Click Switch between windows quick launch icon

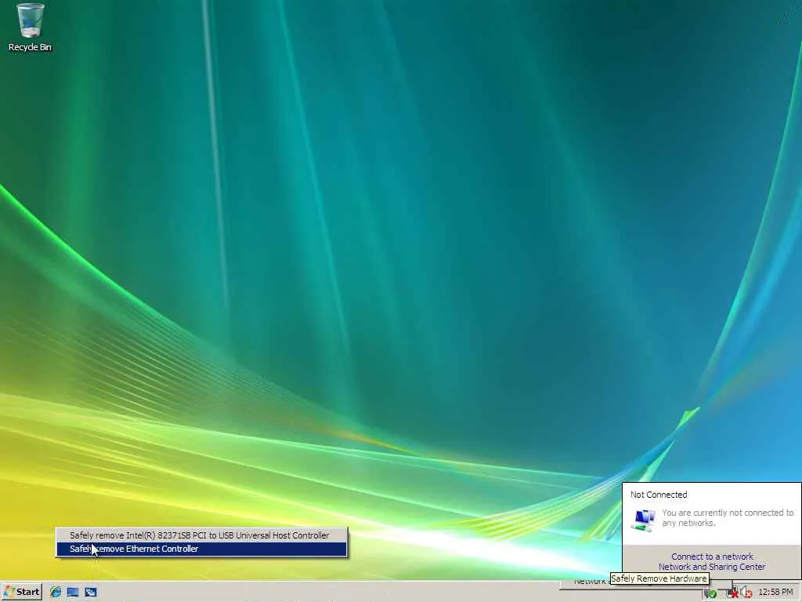91,593
